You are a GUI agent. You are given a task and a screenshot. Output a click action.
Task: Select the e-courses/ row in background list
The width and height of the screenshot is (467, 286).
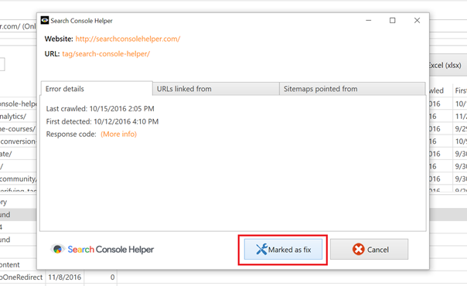18,129
